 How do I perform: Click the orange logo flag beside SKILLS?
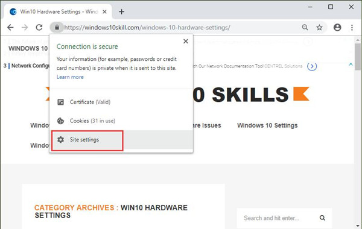coord(301,94)
